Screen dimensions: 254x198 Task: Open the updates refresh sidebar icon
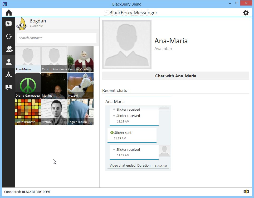9,36
